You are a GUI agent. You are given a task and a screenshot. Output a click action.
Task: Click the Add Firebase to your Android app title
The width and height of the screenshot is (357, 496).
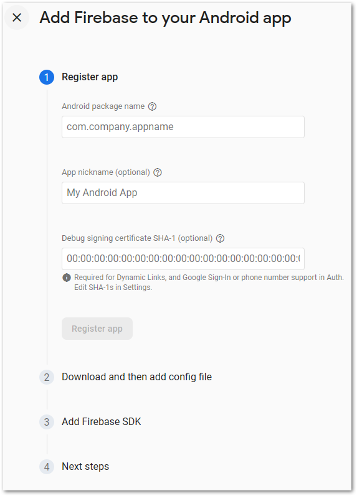point(165,18)
